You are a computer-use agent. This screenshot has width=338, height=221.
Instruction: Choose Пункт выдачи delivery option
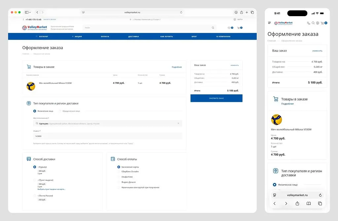pyautogui.click(x=35, y=180)
